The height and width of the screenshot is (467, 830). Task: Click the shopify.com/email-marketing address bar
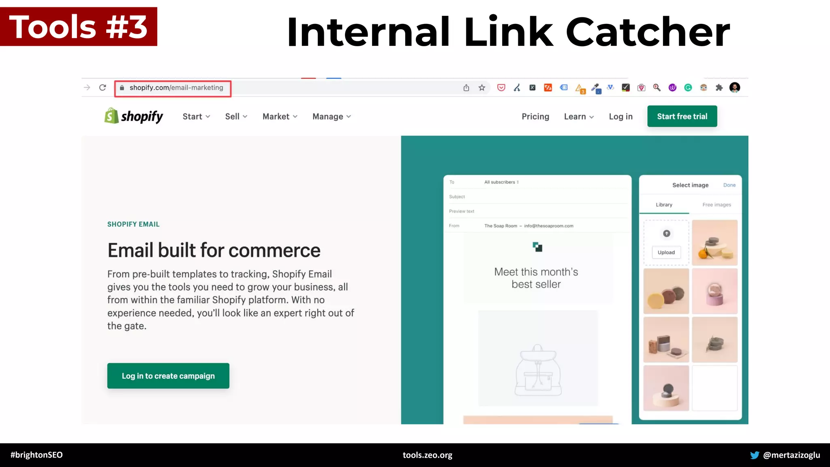[173, 88]
